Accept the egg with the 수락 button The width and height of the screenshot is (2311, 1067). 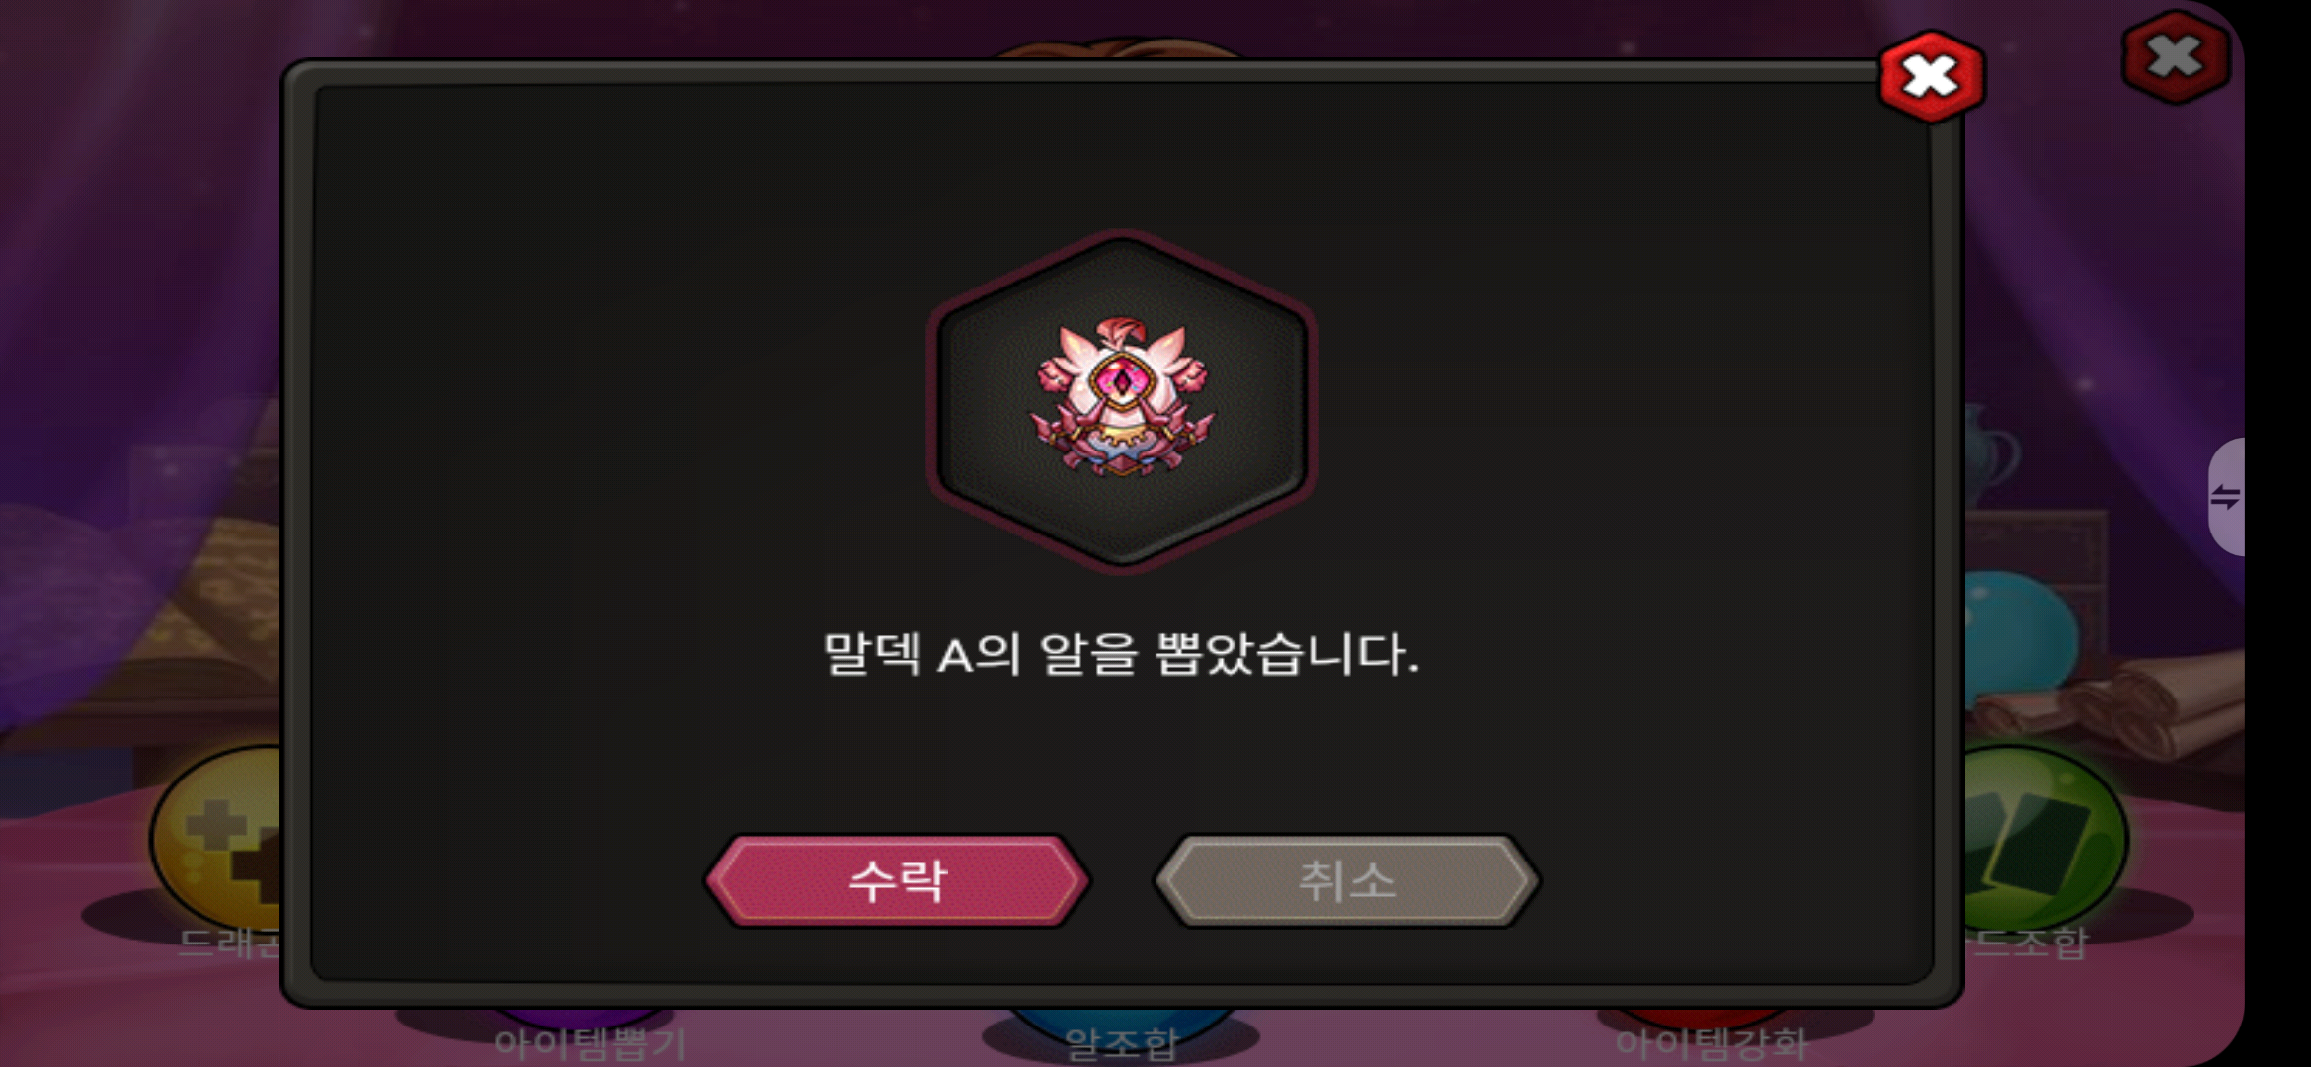click(x=897, y=880)
